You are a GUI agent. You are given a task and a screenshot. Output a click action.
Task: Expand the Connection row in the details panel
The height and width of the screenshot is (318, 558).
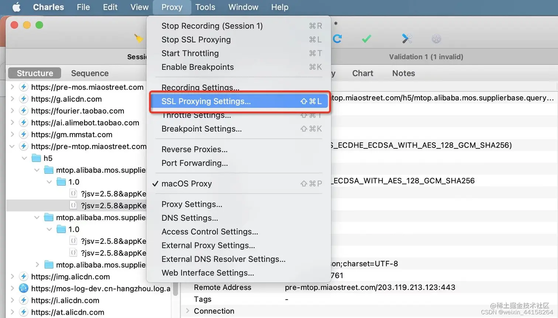click(x=187, y=311)
